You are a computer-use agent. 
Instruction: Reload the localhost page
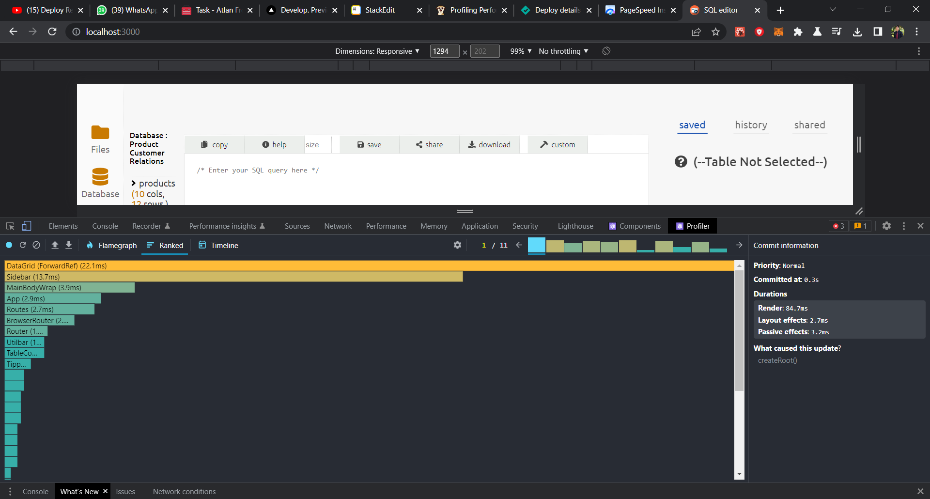[x=52, y=32]
